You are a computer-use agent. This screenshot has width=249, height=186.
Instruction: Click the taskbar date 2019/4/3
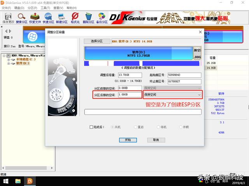[x=238, y=183]
